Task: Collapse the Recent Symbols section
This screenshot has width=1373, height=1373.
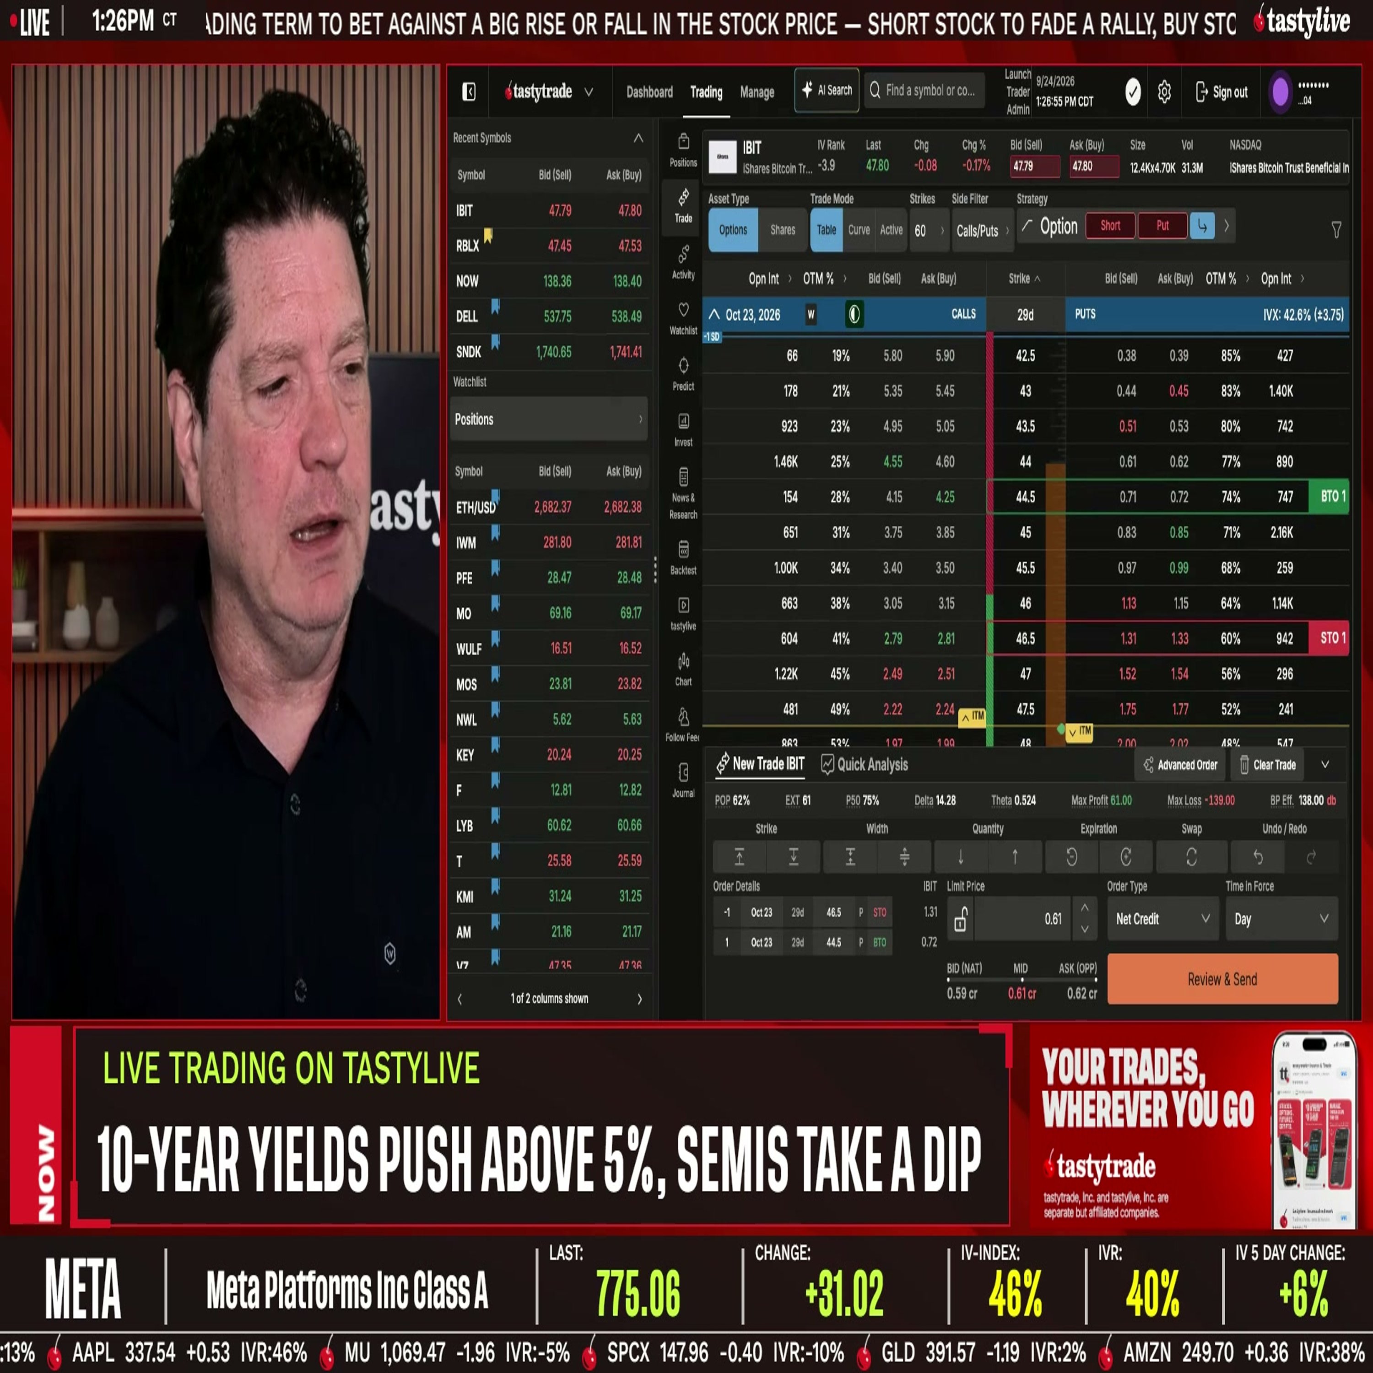Action: pos(638,138)
